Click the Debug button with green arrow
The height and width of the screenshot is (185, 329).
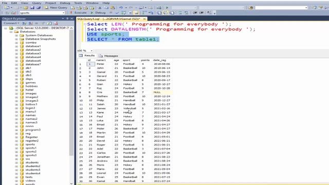point(98,13)
